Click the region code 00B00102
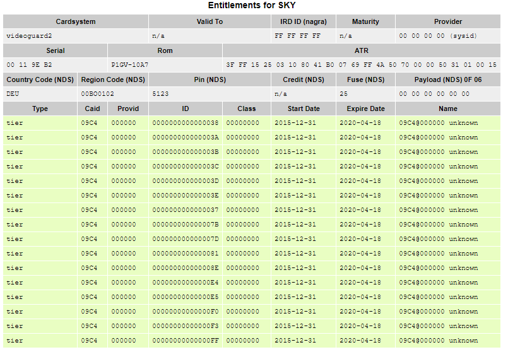The height and width of the screenshot is (352, 508). click(x=98, y=94)
